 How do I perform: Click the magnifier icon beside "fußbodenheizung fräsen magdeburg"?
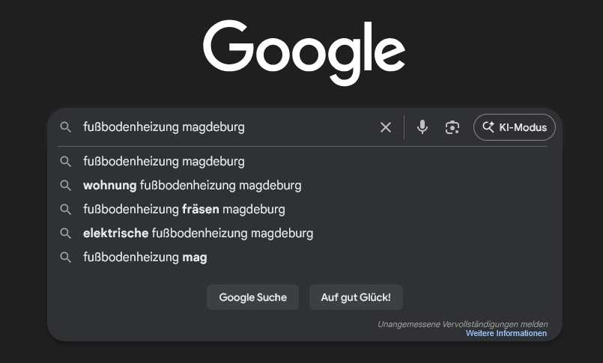pyautogui.click(x=66, y=209)
